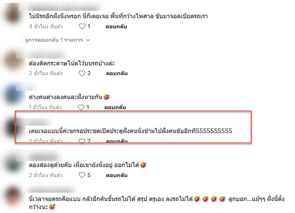This screenshot has width=295, height=213.
Task: Like the comment starting 'ไม่มีรถอีกฝั่งนึงหรอก'
Action: pyautogui.click(x=82, y=26)
